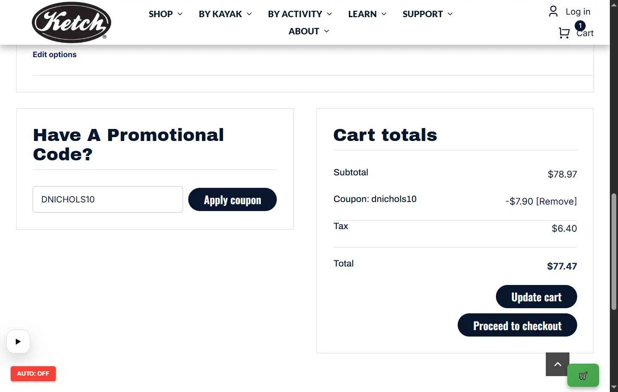Click the back-to-top arrow button

[x=557, y=364]
